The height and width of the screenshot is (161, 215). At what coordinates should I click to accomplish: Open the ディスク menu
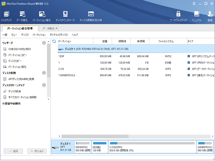25,35
